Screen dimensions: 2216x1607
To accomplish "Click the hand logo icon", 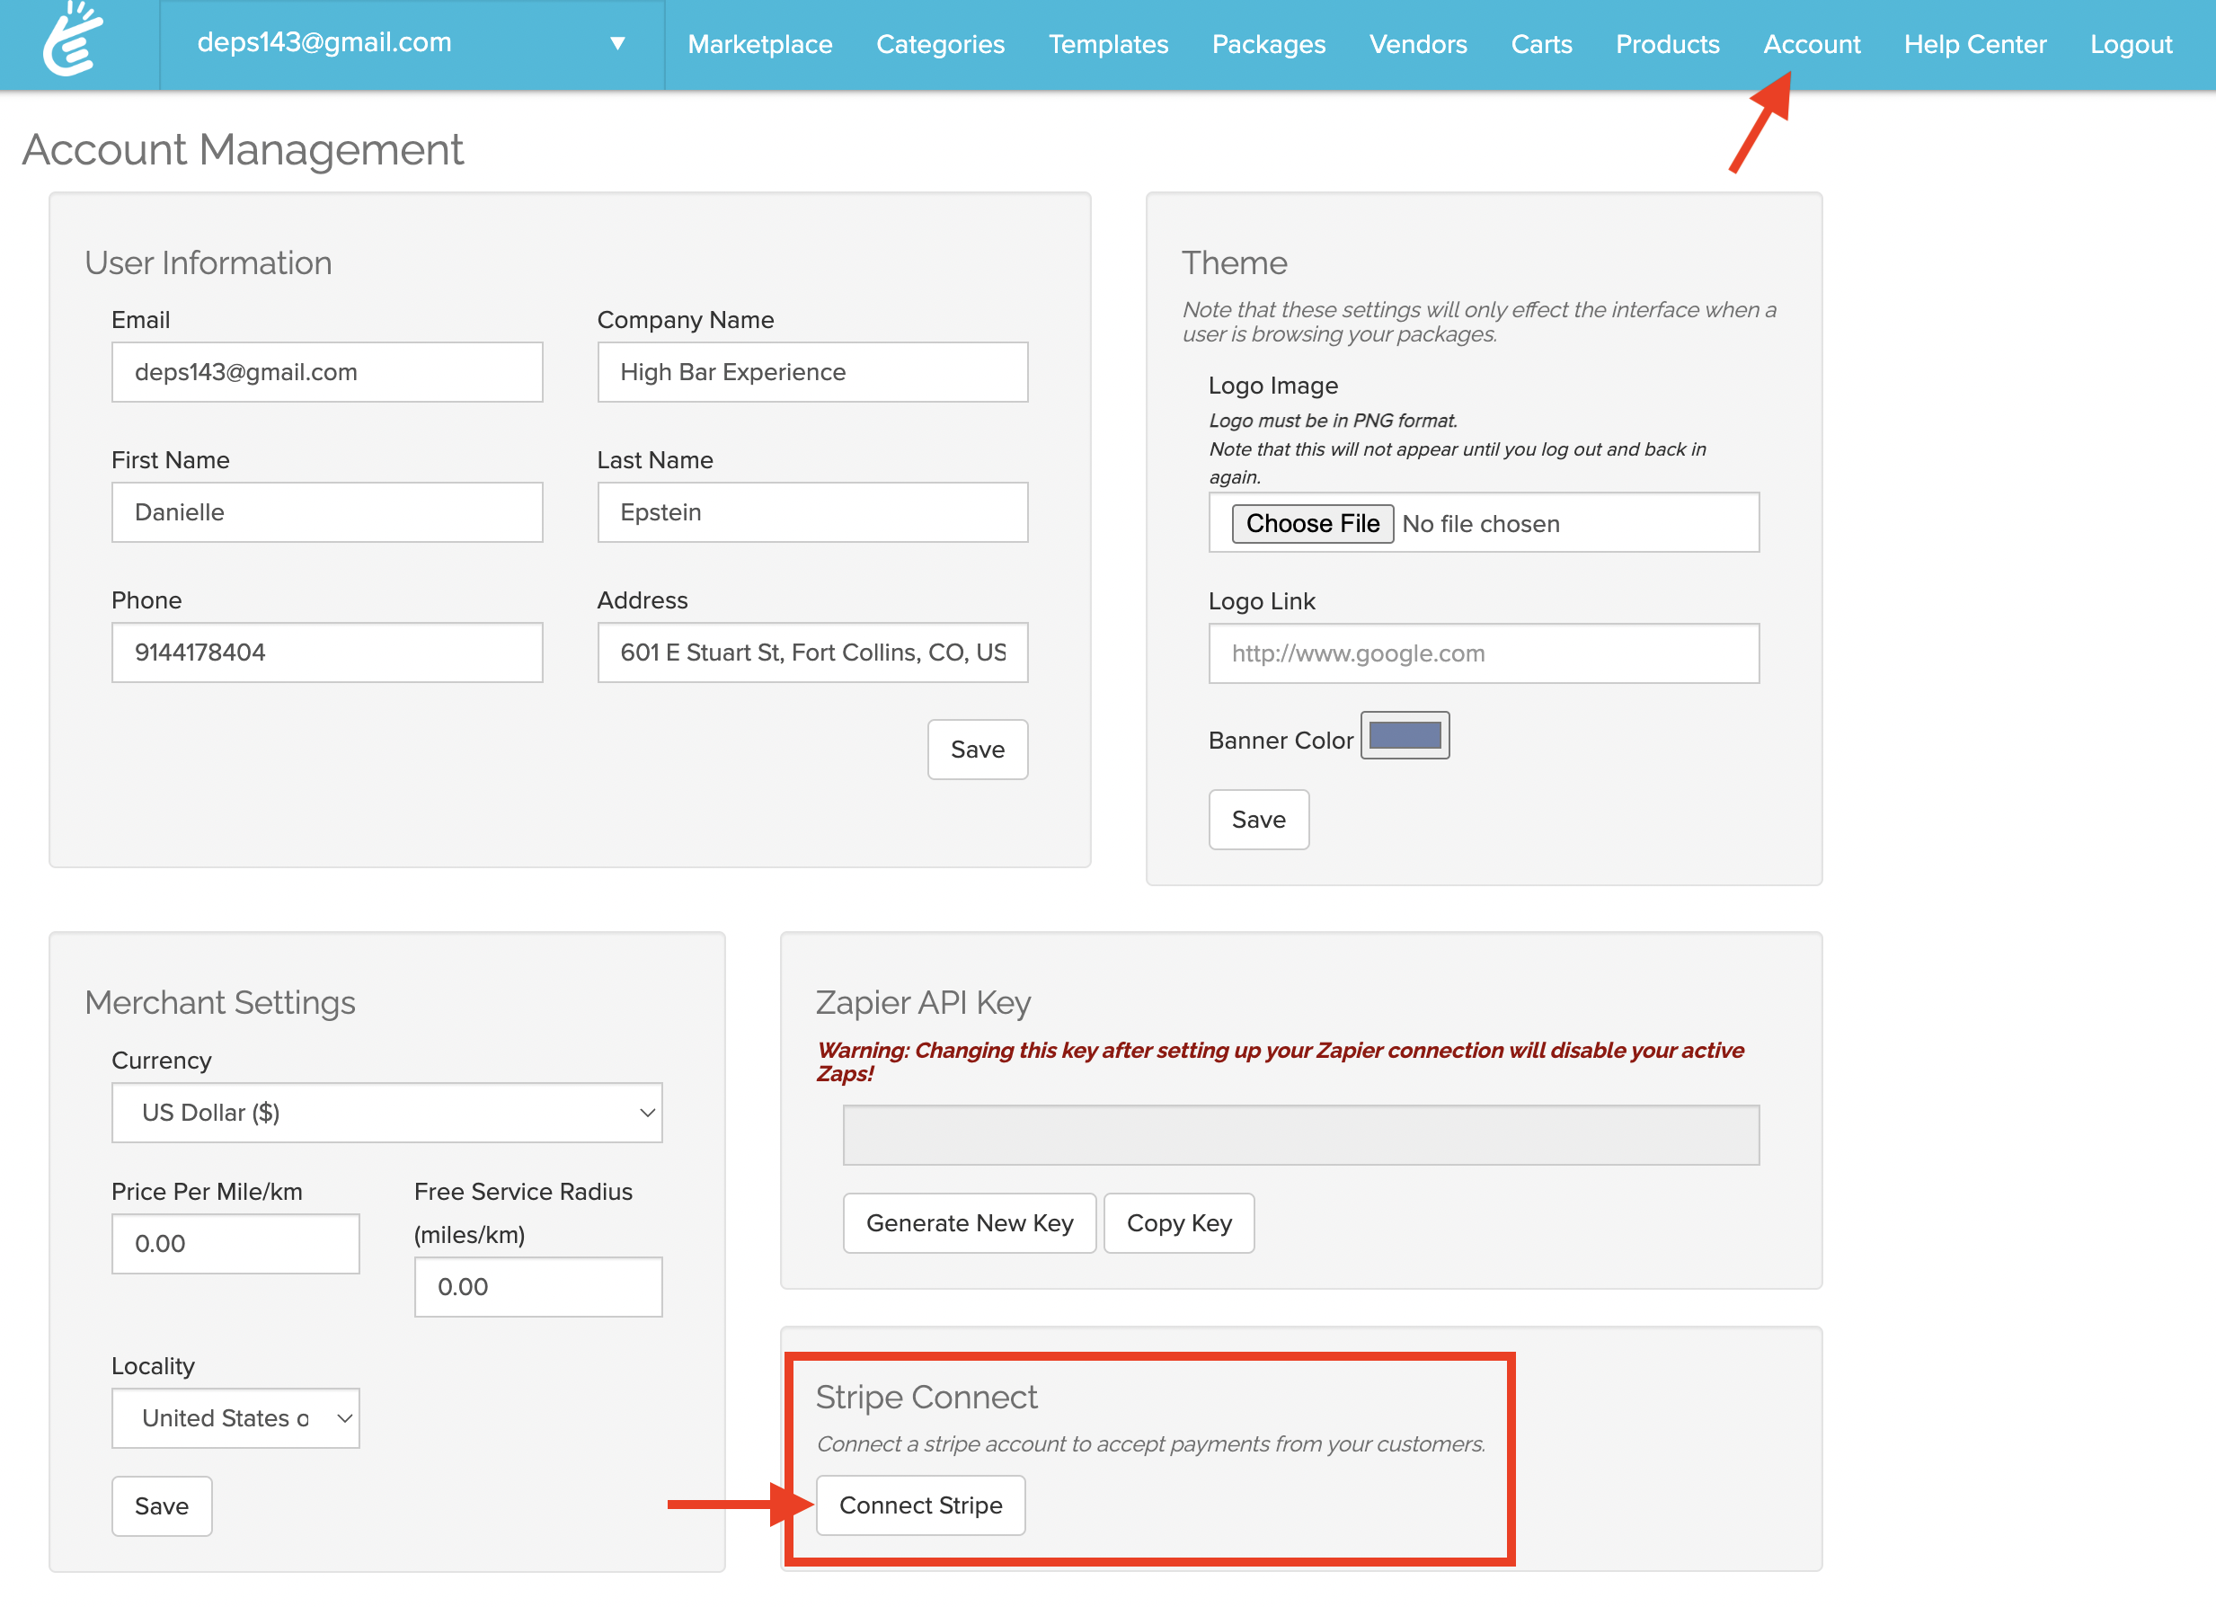I will tap(74, 41).
